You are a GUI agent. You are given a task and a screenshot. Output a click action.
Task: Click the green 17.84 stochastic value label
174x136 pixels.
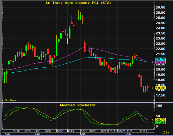161,123
